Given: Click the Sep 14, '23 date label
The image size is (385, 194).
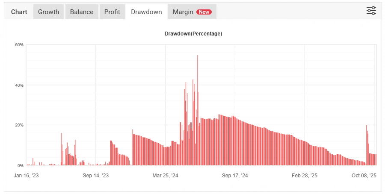Looking at the screenshot, I should (x=96, y=176).
